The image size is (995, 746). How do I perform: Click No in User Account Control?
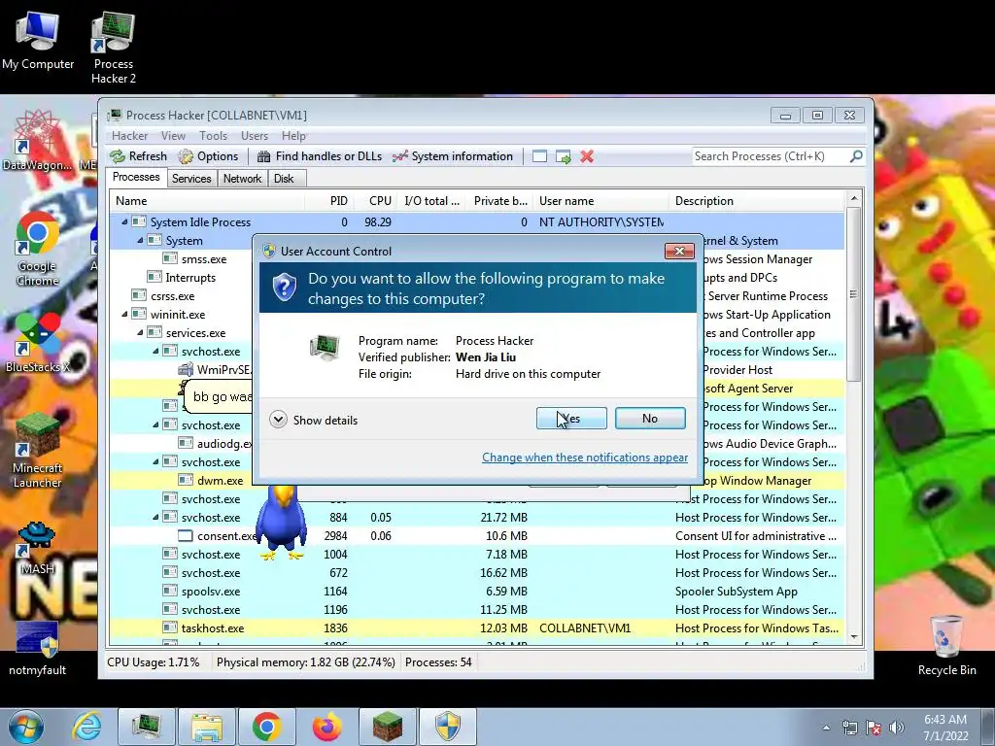(x=650, y=418)
